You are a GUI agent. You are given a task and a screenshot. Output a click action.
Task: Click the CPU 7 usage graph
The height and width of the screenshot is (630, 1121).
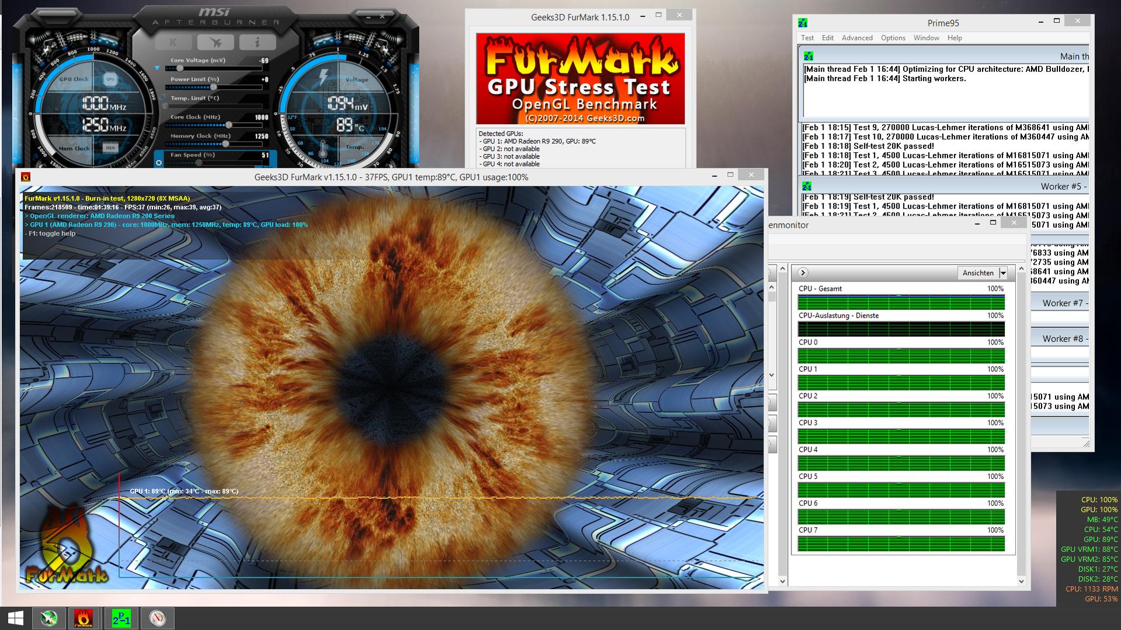point(901,544)
